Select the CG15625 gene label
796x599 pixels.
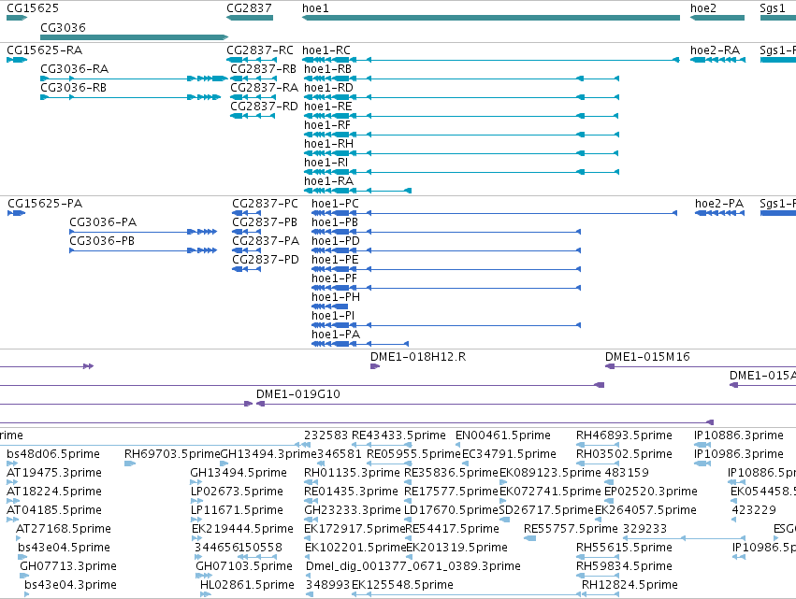coord(33,8)
